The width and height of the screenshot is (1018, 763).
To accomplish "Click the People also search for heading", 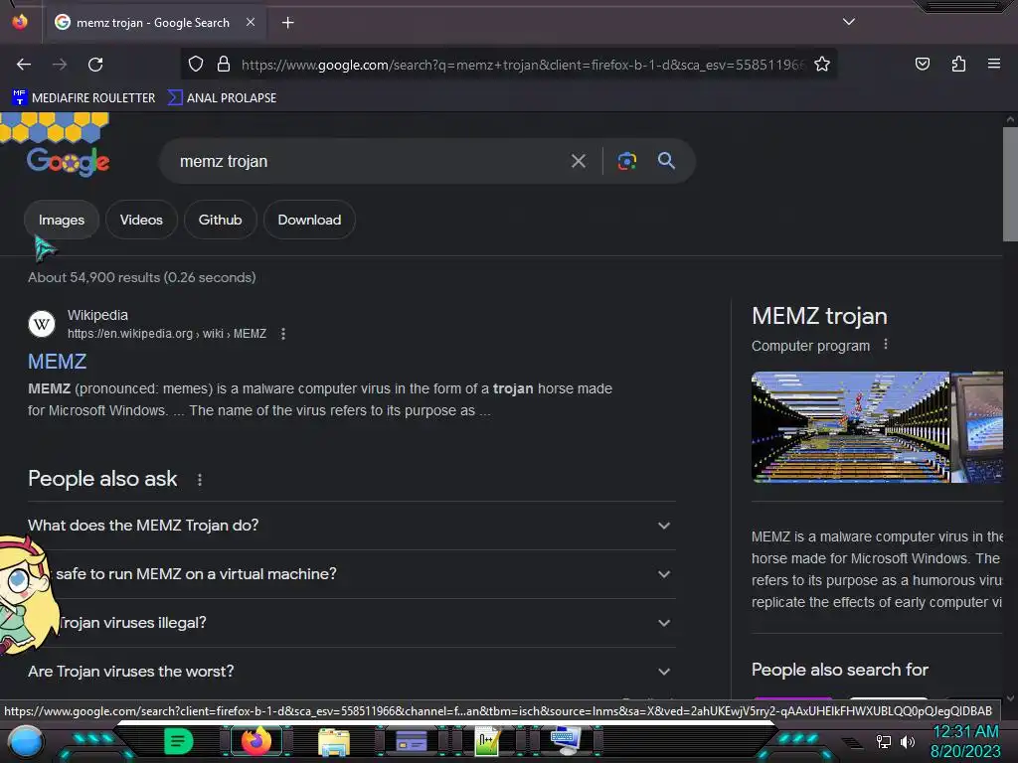I will tap(839, 670).
